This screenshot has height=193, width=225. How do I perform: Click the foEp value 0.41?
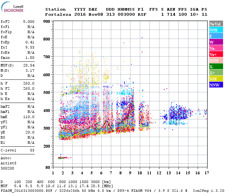point(30,42)
